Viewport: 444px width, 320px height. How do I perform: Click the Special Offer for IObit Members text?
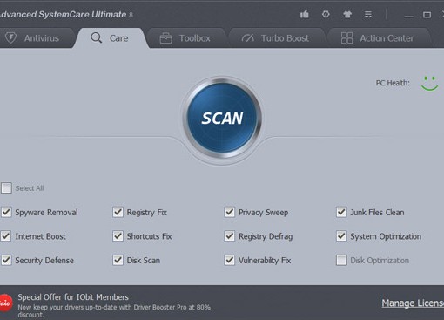pyautogui.click(x=73, y=297)
